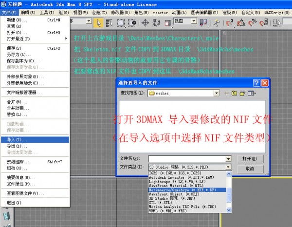This screenshot has height=227, width=292.
Task: Toggle the Angle Snap magnet
Action: pos(241,22)
